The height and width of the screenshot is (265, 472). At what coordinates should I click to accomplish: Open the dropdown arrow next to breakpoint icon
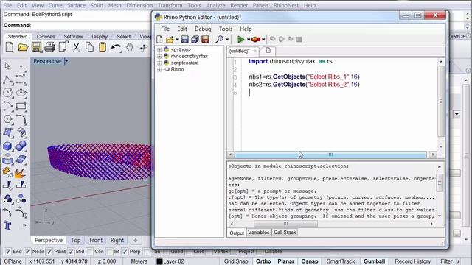[x=263, y=39]
